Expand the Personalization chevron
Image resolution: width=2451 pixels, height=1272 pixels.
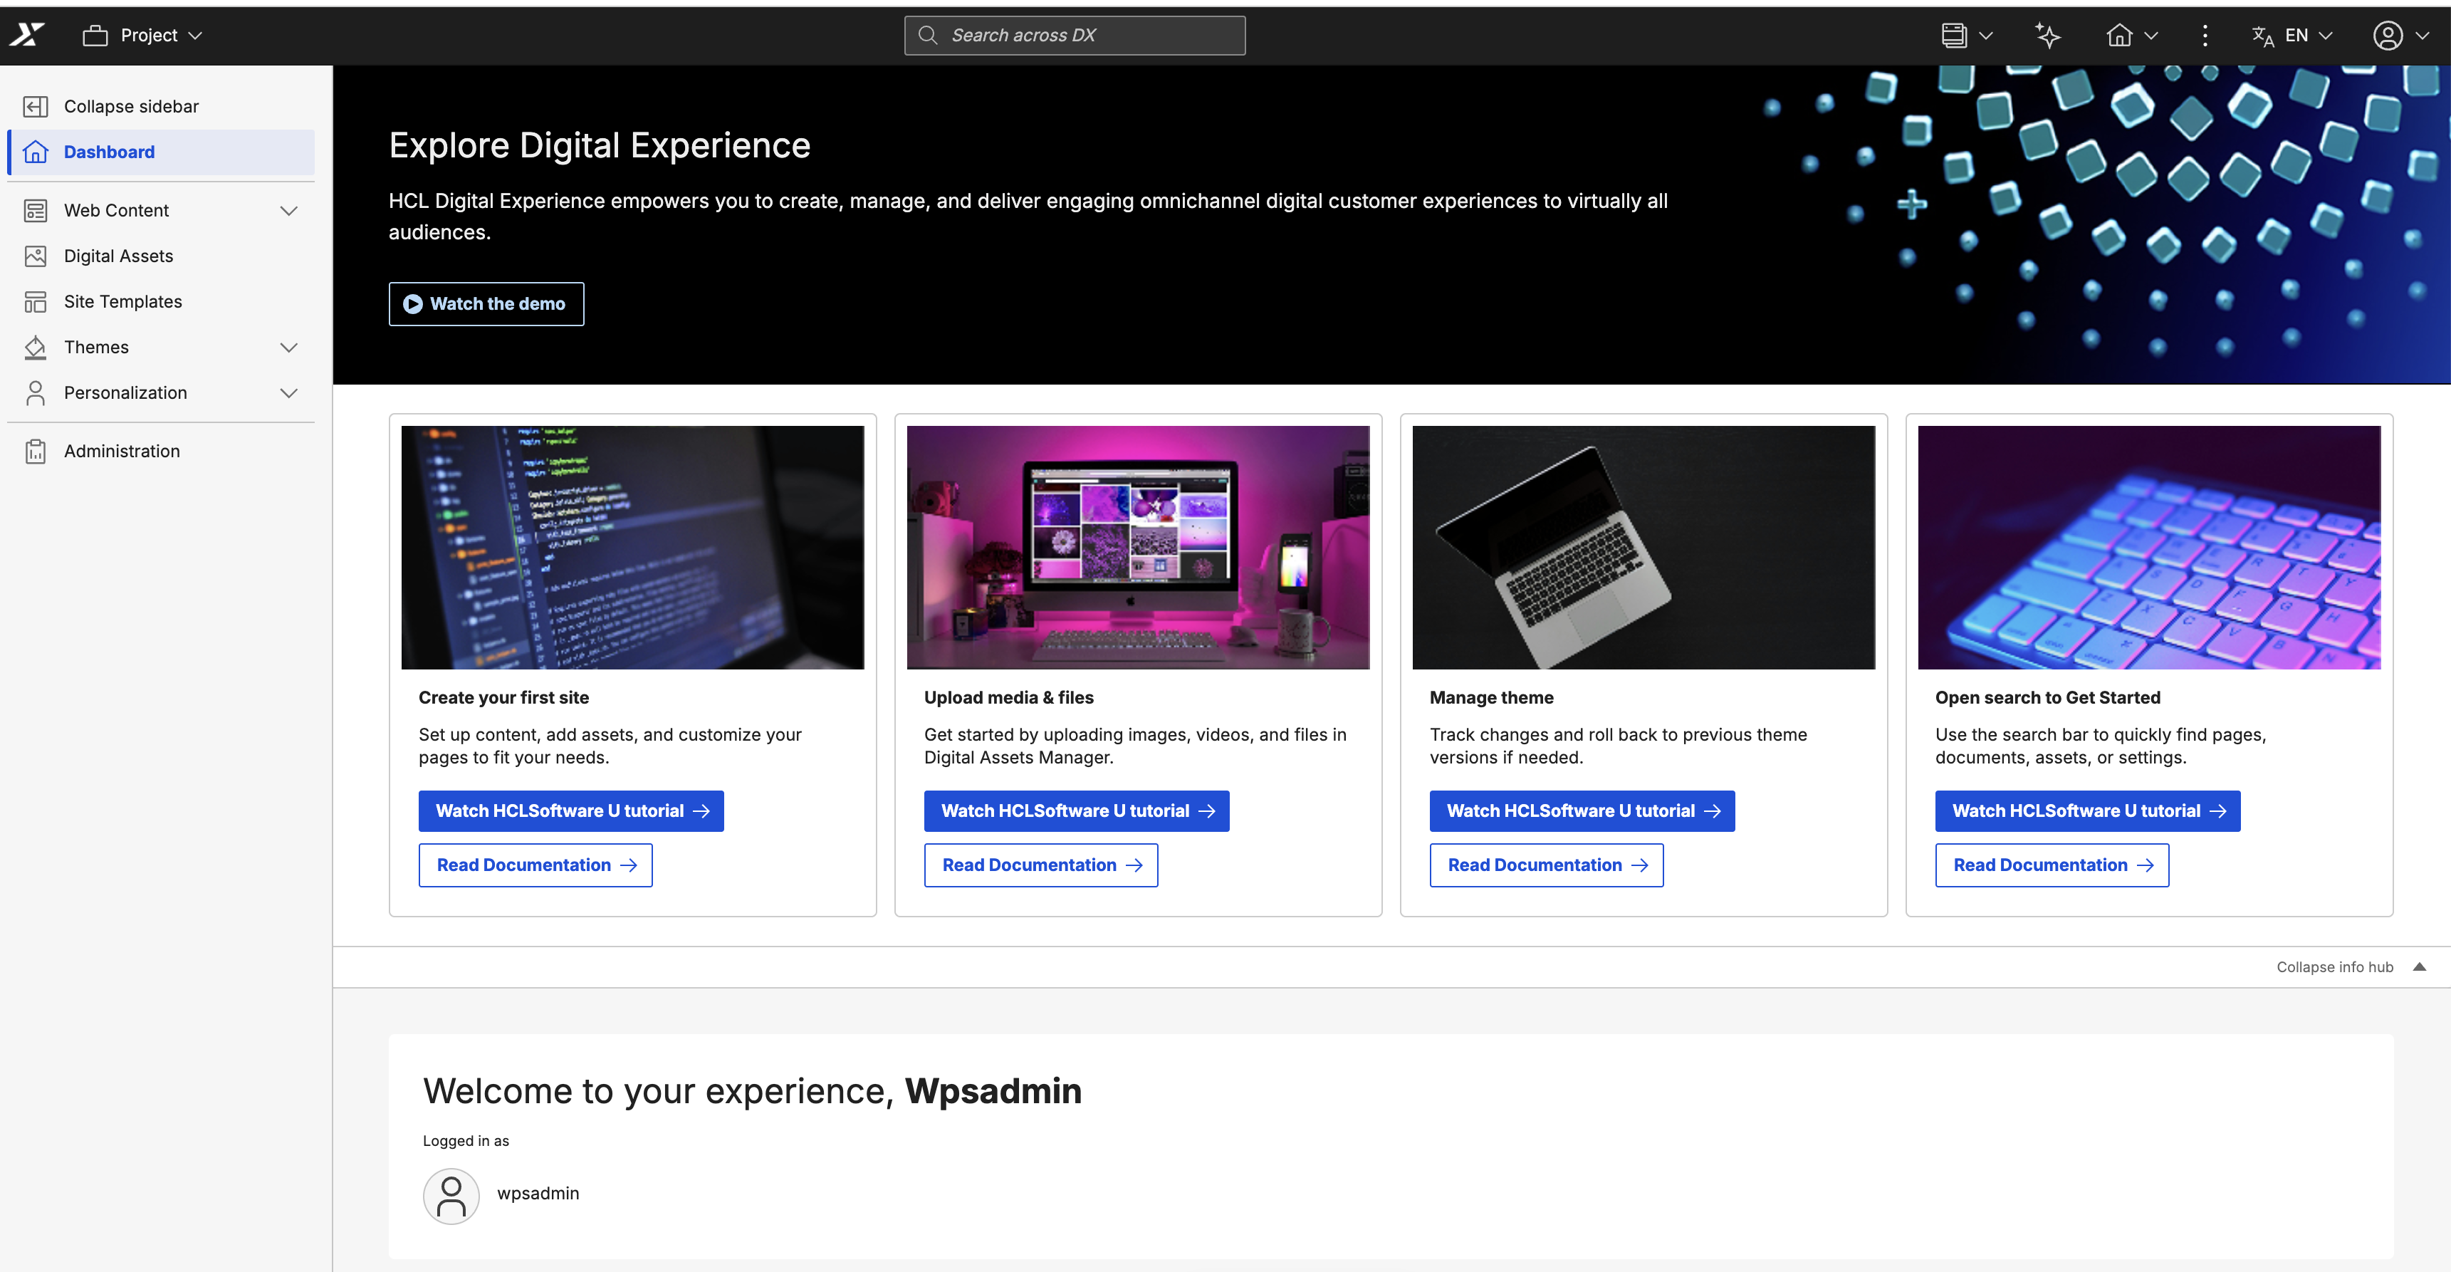(289, 393)
